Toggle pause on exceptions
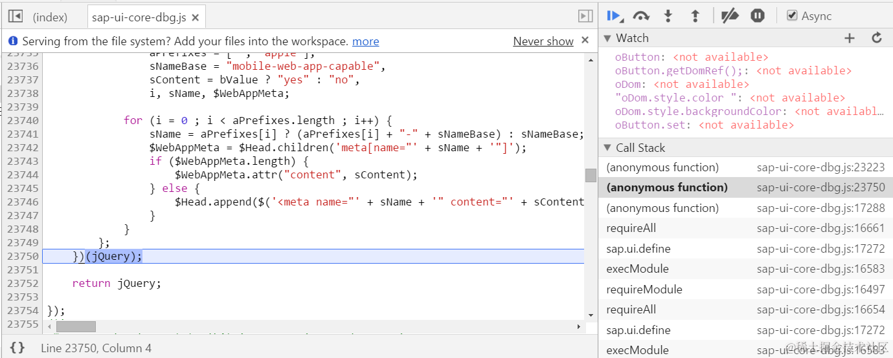Viewport: 893px width, 358px height. (x=758, y=16)
